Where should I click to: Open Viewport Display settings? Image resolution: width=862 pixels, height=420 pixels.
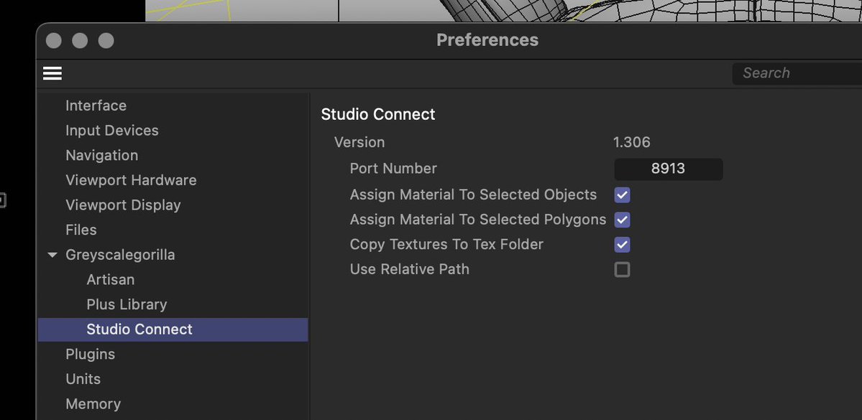(x=123, y=205)
